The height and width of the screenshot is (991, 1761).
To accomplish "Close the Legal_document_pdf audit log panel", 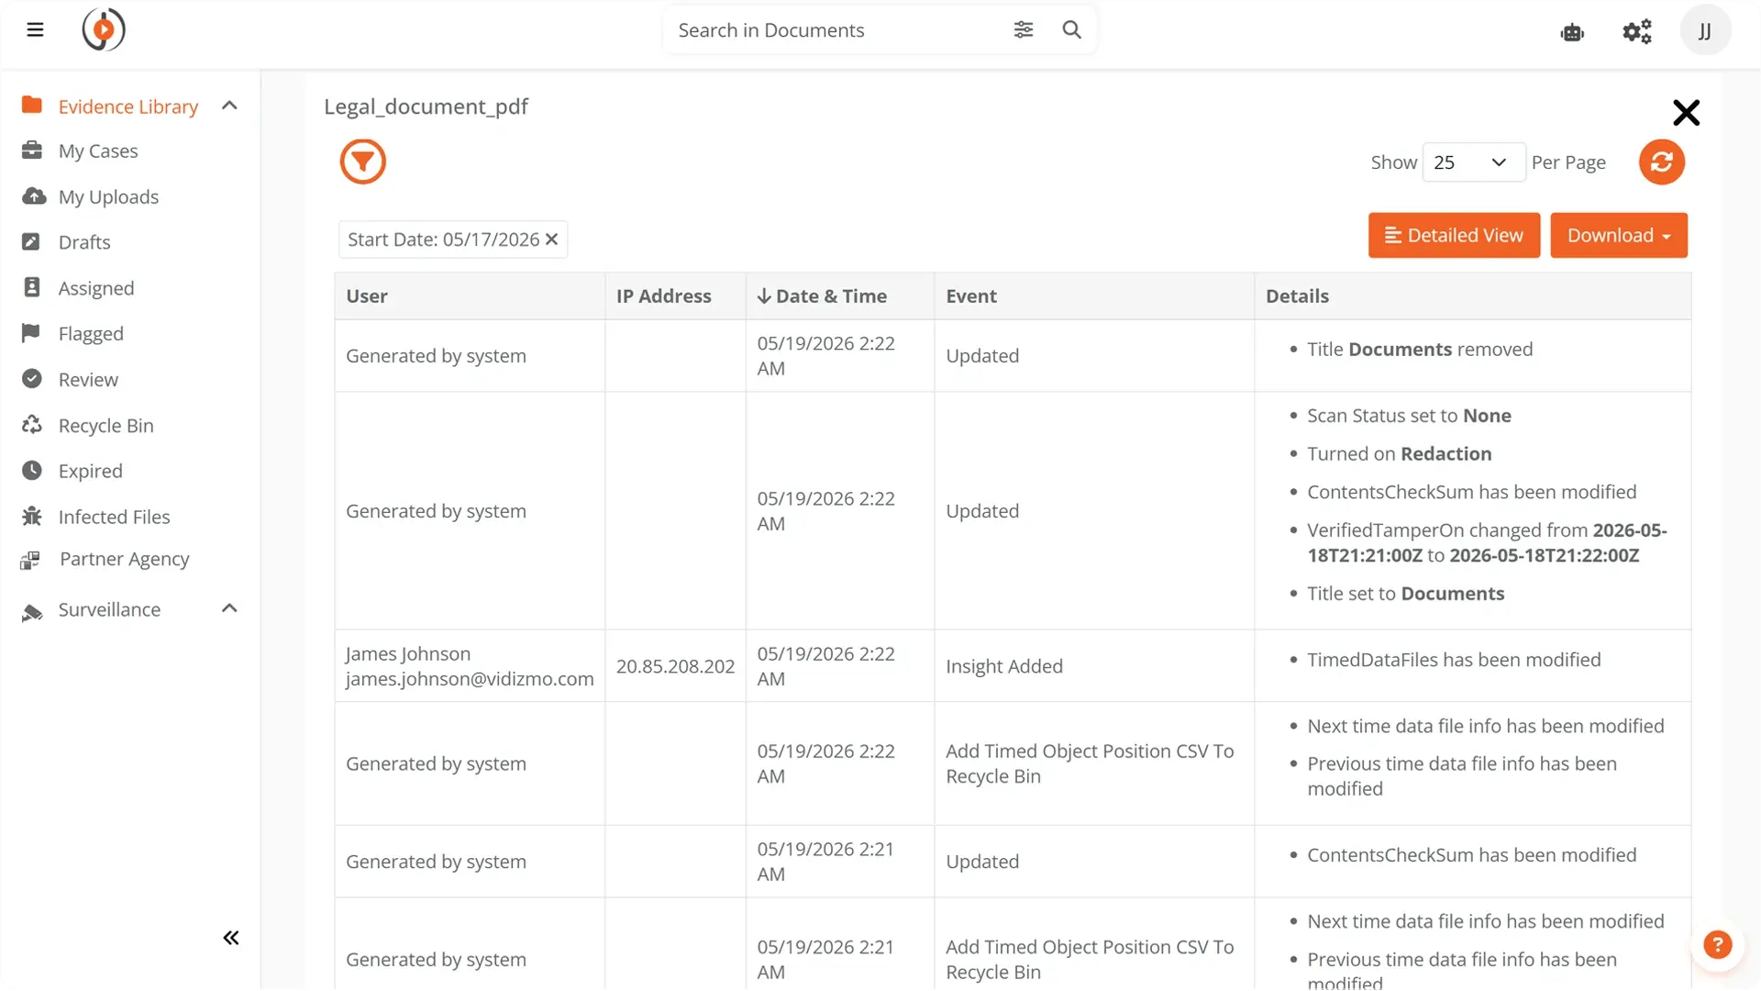I will (x=1686, y=113).
